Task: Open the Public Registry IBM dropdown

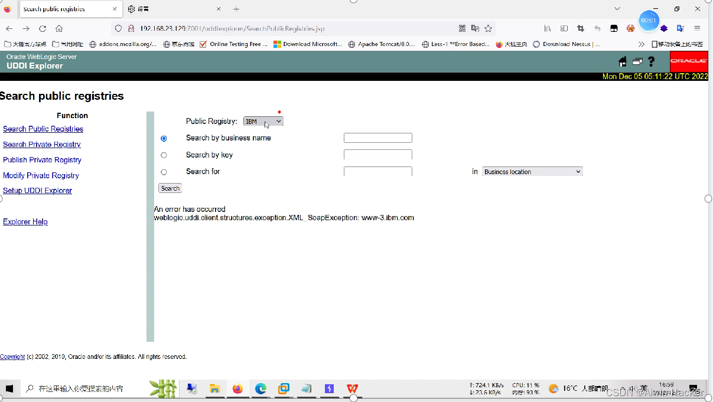Action: pos(263,121)
